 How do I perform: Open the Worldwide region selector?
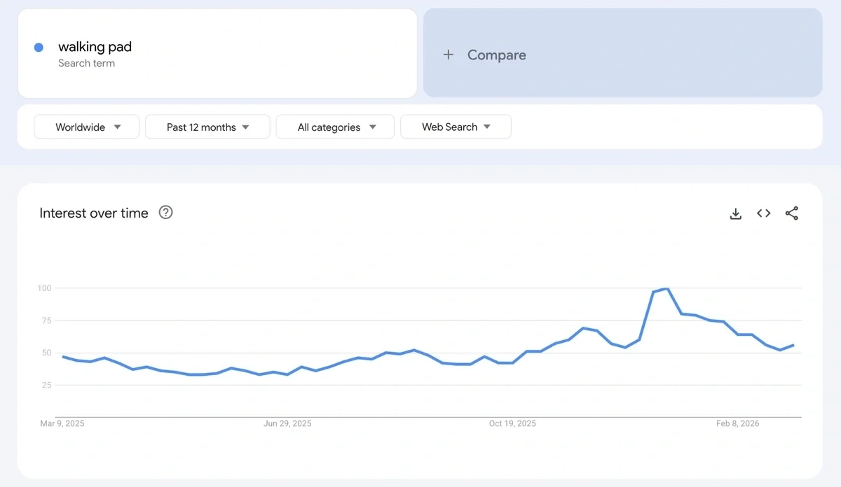pyautogui.click(x=79, y=127)
